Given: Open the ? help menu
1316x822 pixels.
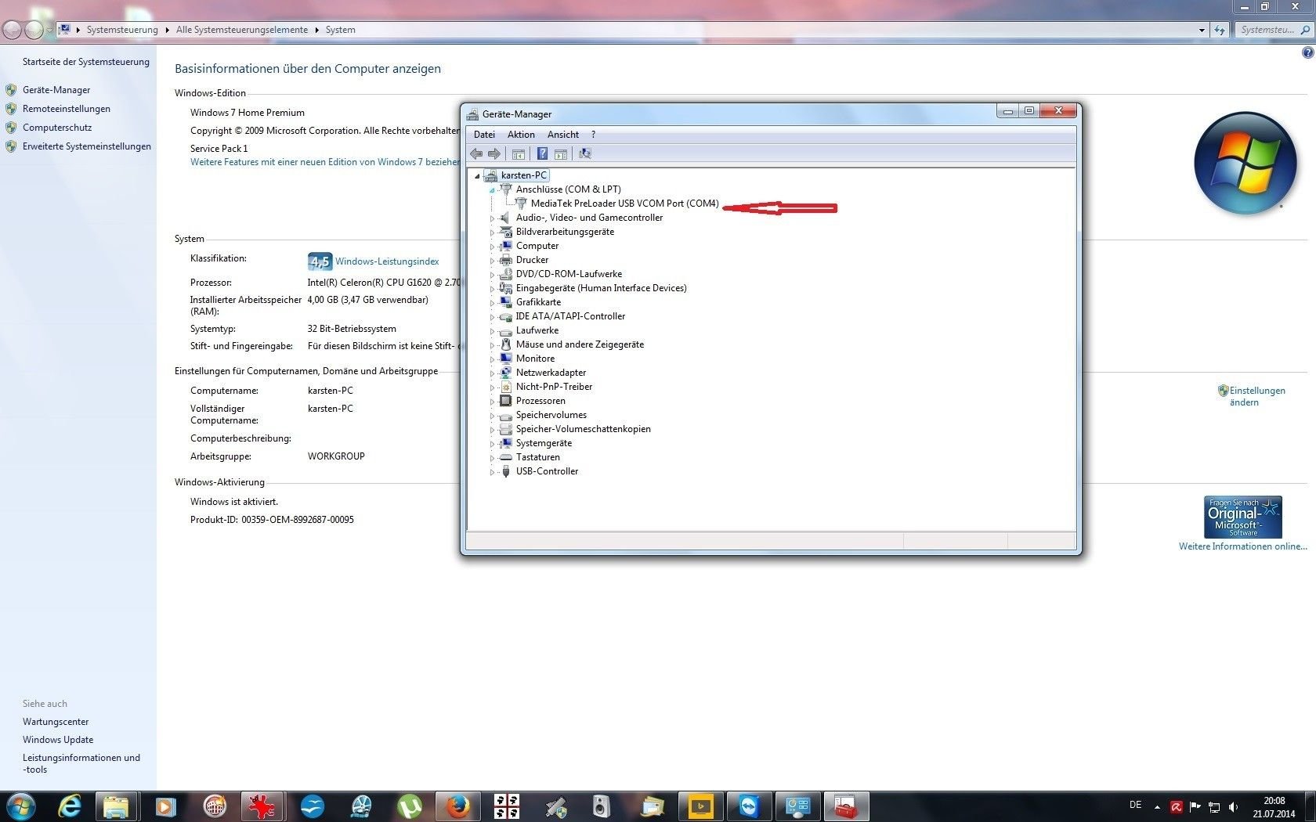Looking at the screenshot, I should pyautogui.click(x=593, y=135).
